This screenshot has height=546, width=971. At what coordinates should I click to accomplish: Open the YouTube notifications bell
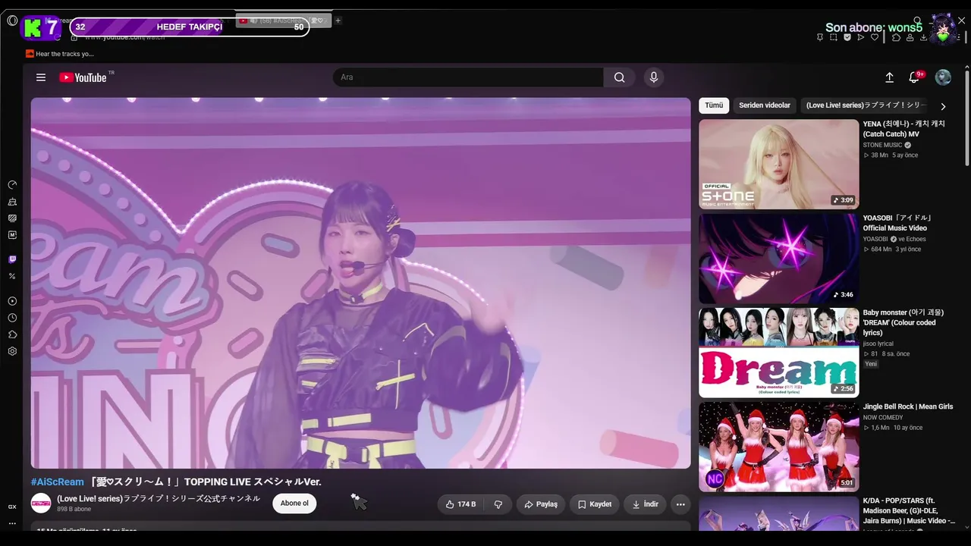pyautogui.click(x=914, y=77)
